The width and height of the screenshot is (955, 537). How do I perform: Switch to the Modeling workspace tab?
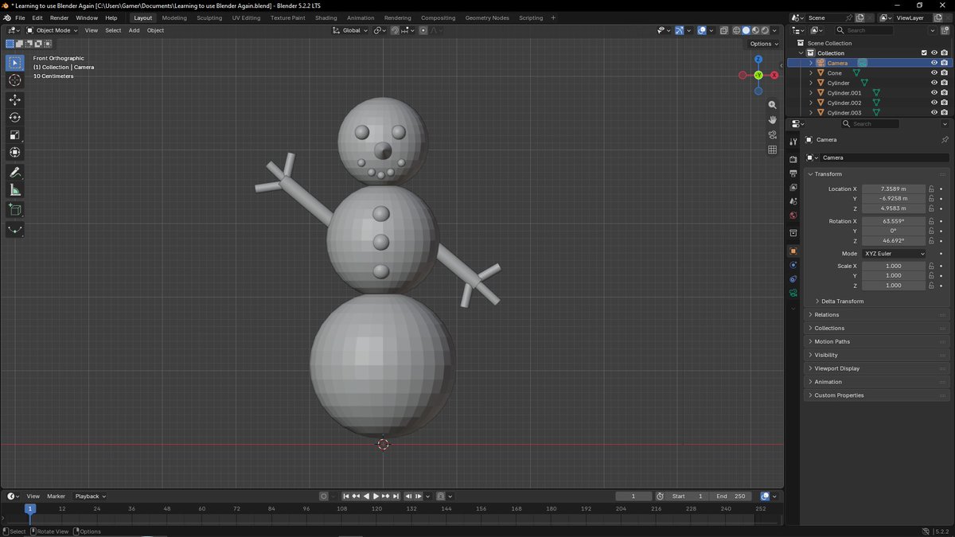(174, 18)
